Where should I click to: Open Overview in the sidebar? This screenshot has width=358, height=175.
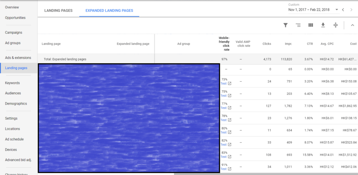click(12, 7)
